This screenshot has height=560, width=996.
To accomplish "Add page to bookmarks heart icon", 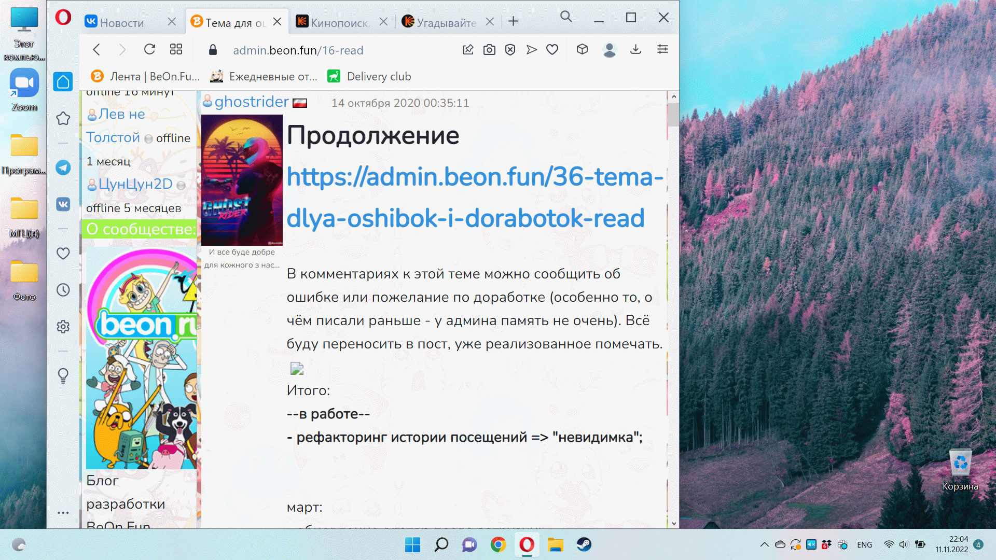I will (552, 50).
